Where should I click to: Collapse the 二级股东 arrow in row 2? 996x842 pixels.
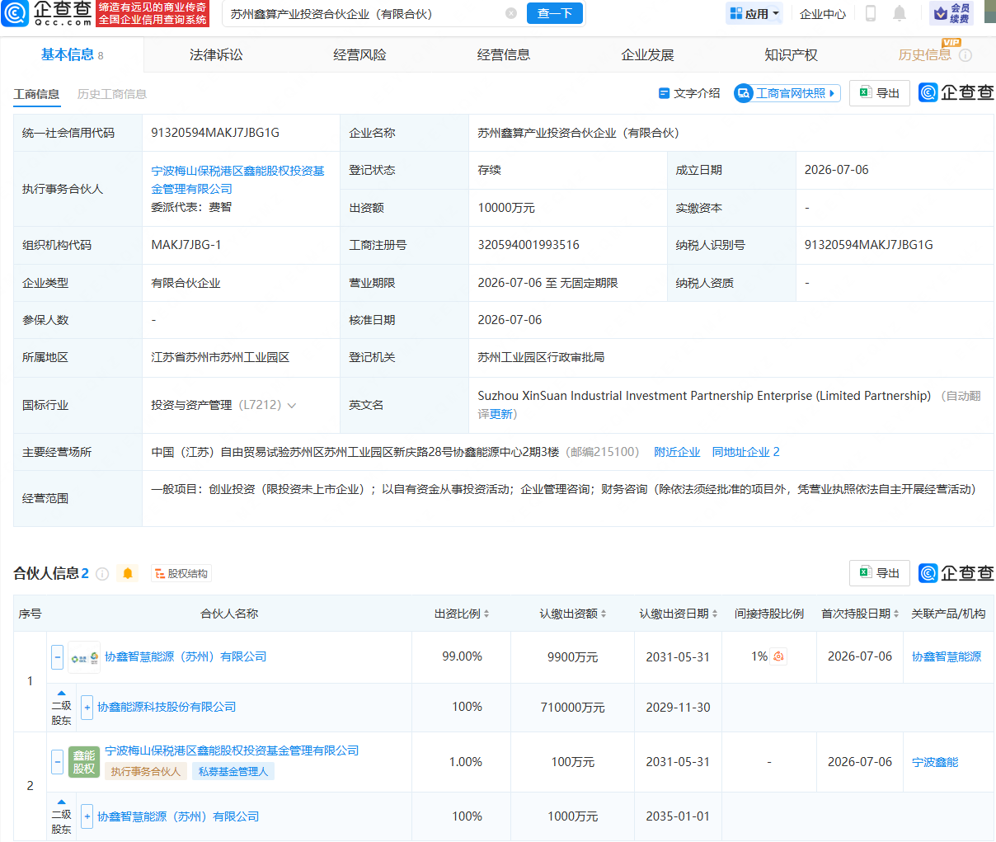[x=62, y=802]
